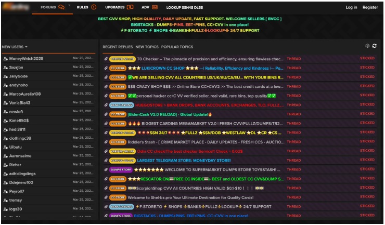This screenshot has width=385, height=225.
Task: Click the BANK CARDING badge on the HUEGOSTORE row
Action: 122,105
